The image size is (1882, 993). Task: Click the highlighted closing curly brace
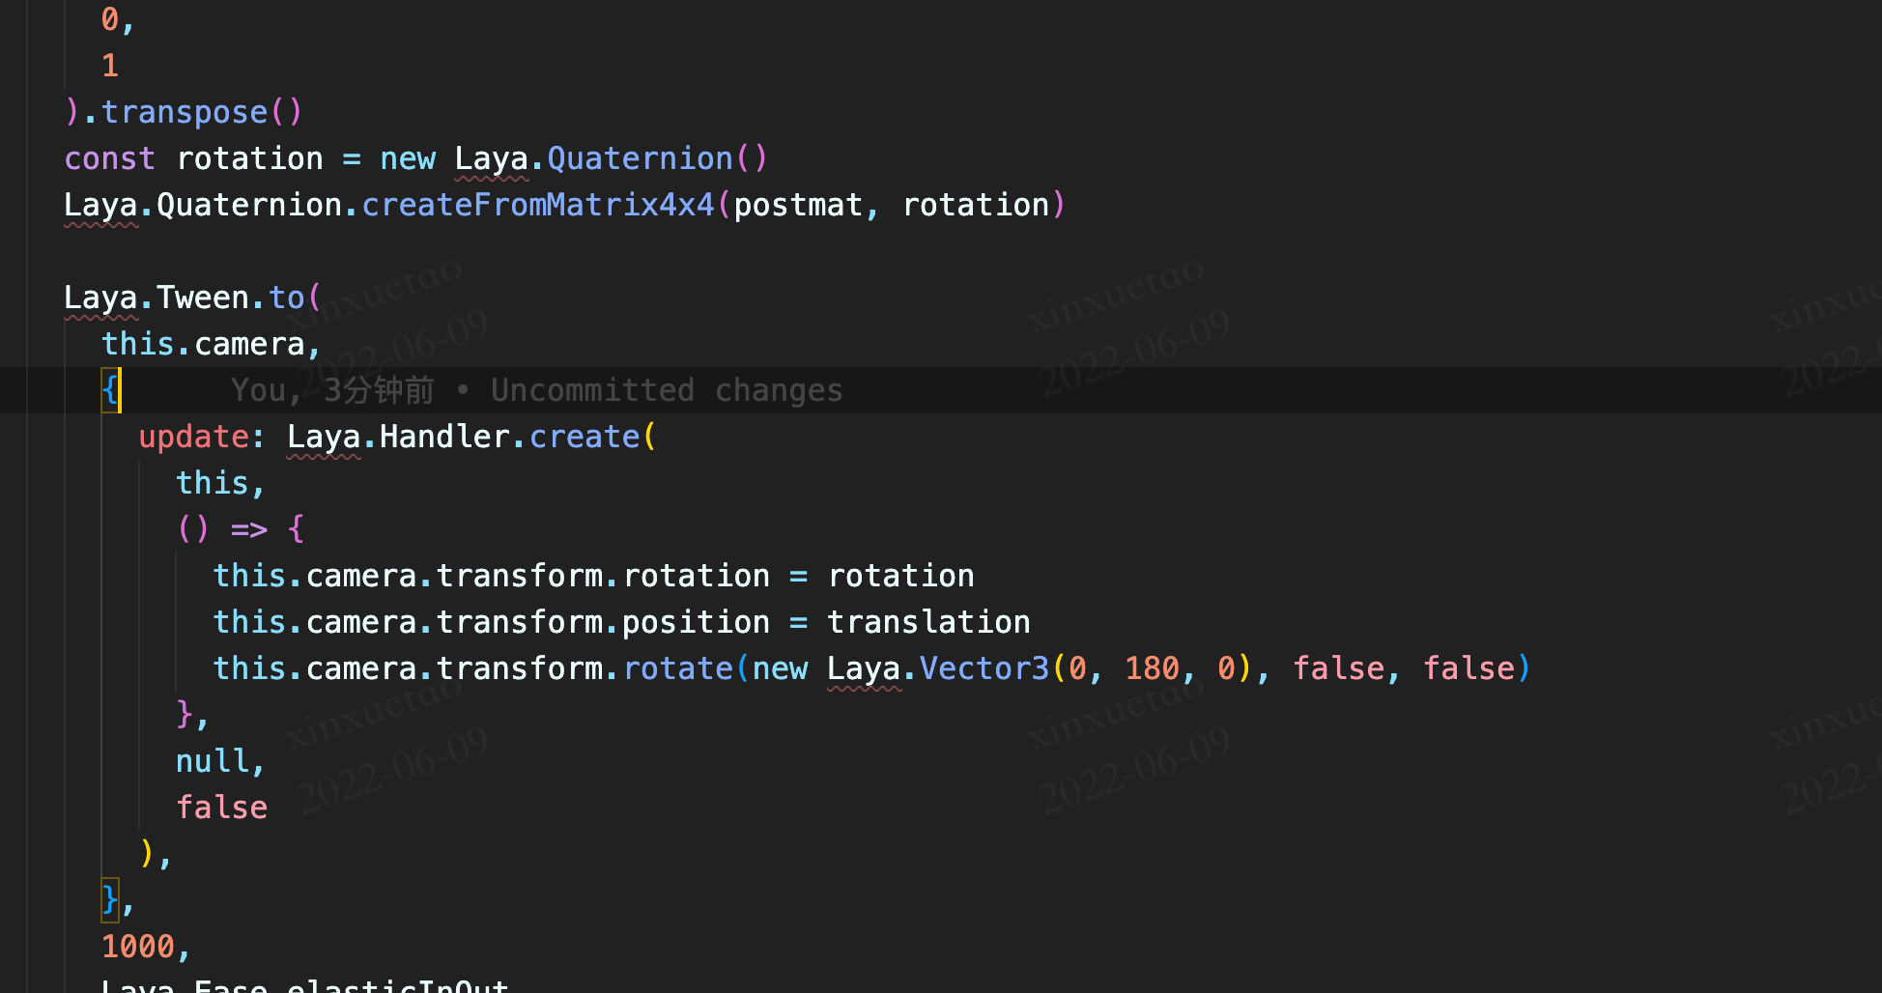110,900
